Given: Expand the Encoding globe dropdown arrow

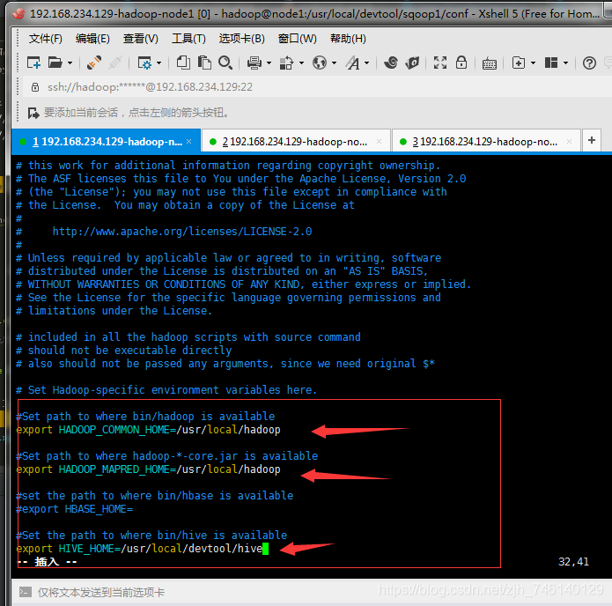Looking at the screenshot, I should tap(334, 63).
